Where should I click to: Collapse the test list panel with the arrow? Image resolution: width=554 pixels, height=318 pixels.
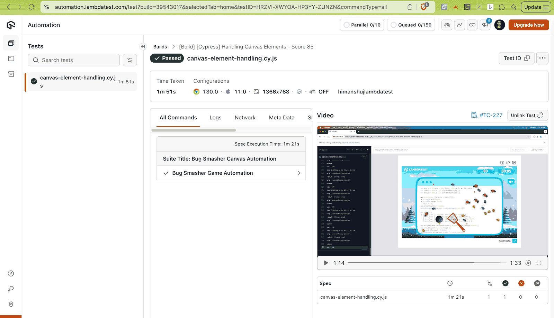pos(143,46)
